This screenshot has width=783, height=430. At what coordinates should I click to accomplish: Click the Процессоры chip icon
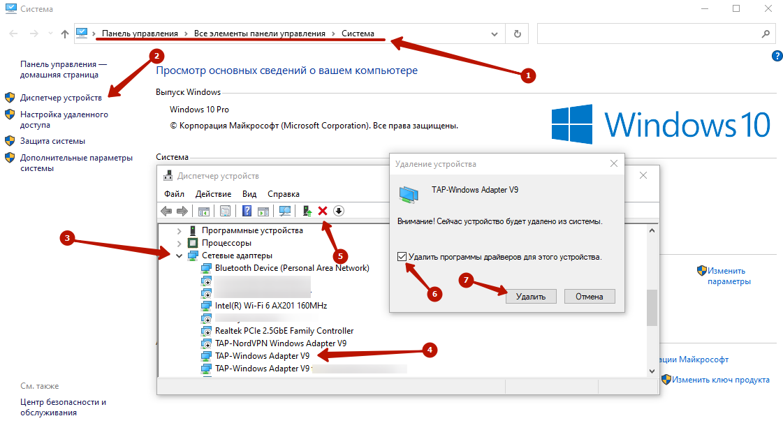193,243
